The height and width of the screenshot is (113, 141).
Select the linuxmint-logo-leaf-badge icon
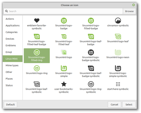tap(91, 37)
